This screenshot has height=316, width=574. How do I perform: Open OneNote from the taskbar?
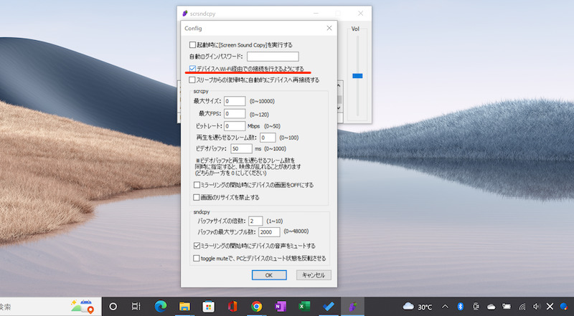280,306
